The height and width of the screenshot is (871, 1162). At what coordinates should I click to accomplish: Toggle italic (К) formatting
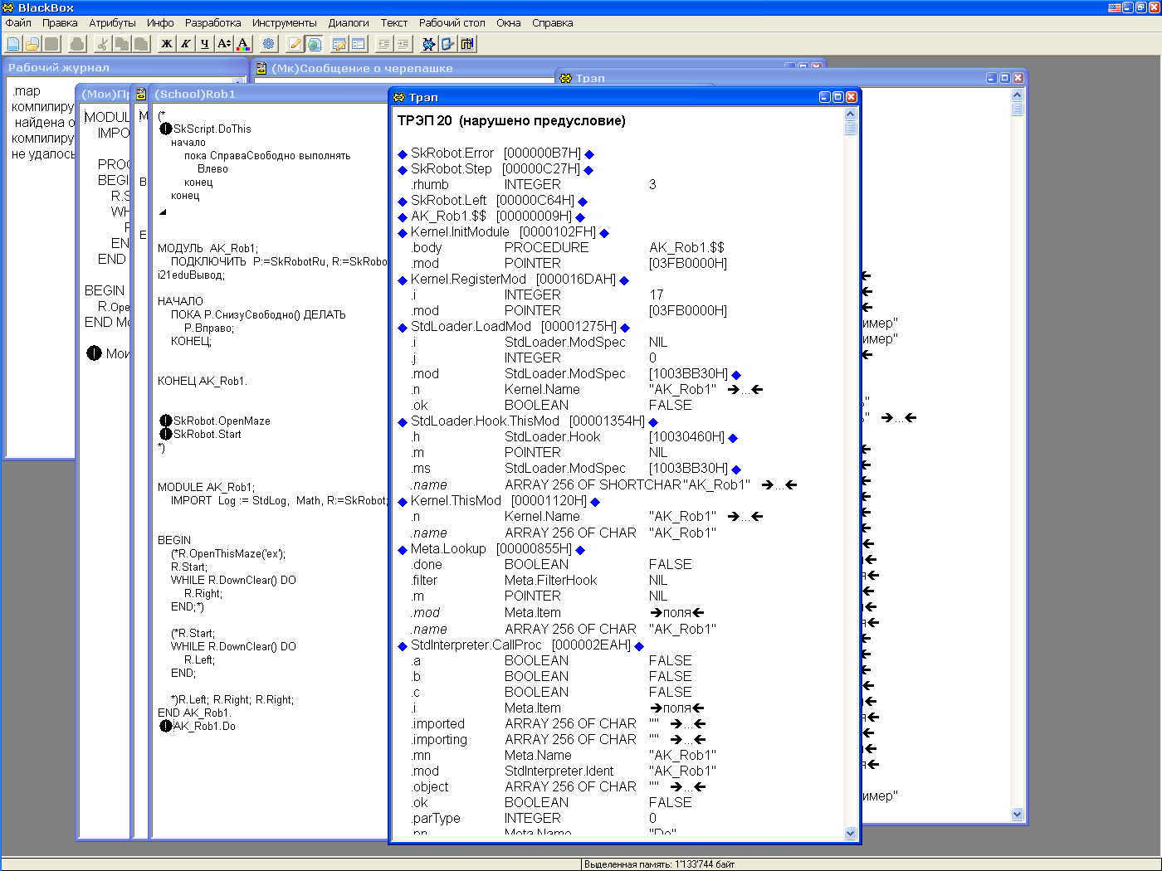[x=186, y=44]
